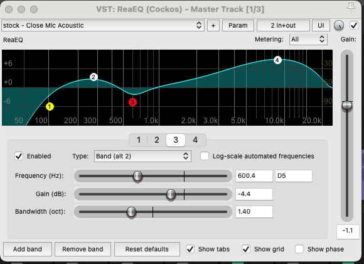Select band 4 node near 10k
Image resolution: width=364 pixels, height=264 pixels.
(x=277, y=60)
